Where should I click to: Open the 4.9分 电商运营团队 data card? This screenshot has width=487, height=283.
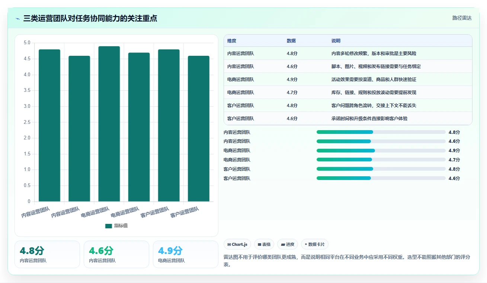[186, 254]
